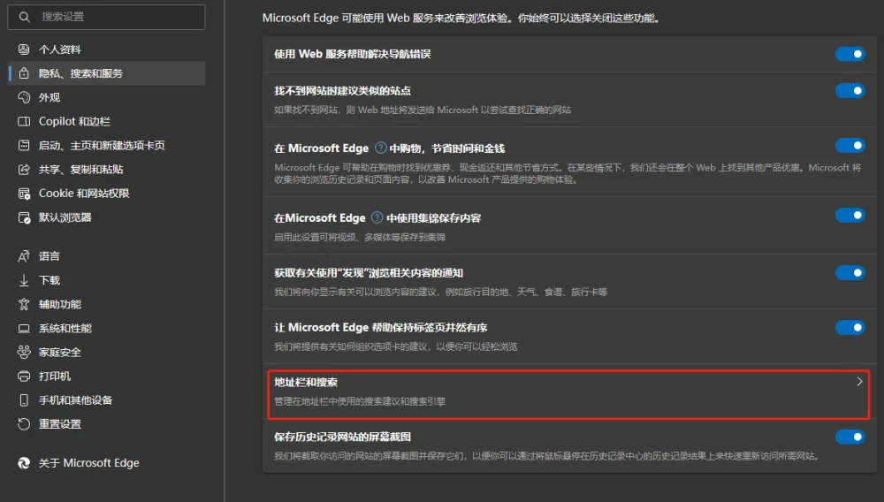Click the 家庭安全 family safety icon
The image size is (884, 502).
pos(24,352)
